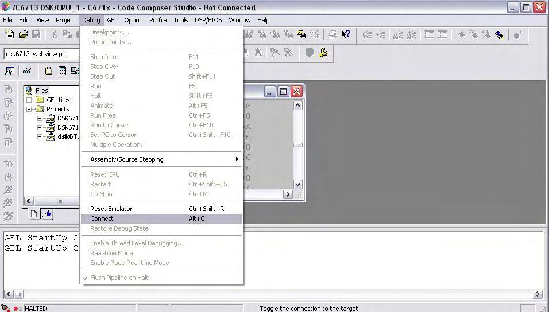Open the calculator-style memory view icon

pos(63,71)
